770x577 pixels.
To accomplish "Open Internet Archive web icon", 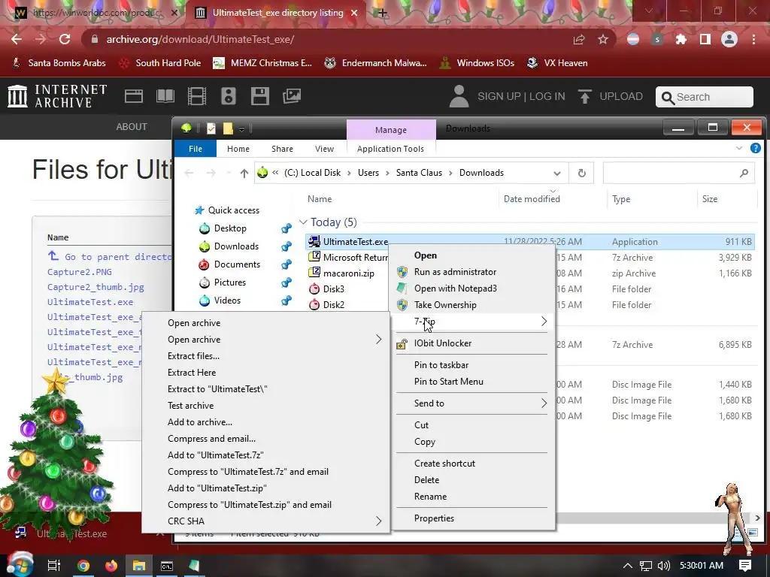I will point(134,95).
